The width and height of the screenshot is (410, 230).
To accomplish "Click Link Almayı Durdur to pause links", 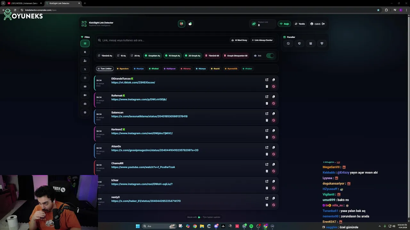I will coord(262,40).
